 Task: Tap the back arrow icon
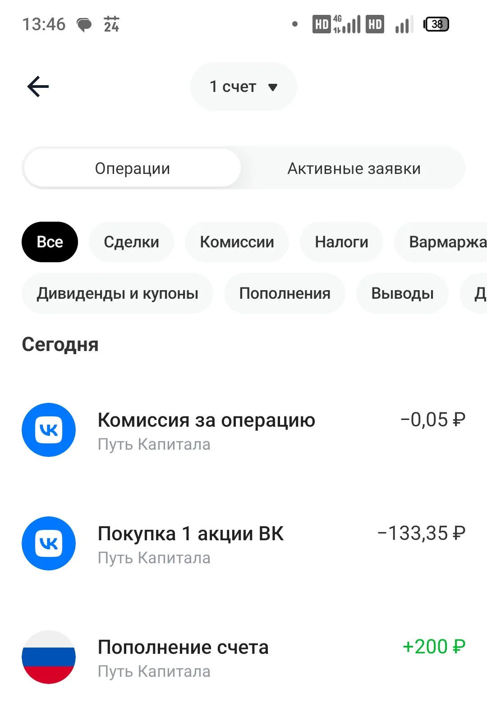(x=38, y=87)
